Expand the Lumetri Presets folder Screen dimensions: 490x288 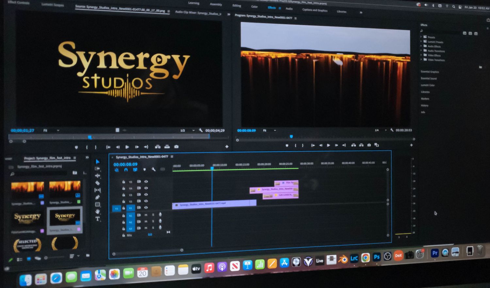point(421,41)
